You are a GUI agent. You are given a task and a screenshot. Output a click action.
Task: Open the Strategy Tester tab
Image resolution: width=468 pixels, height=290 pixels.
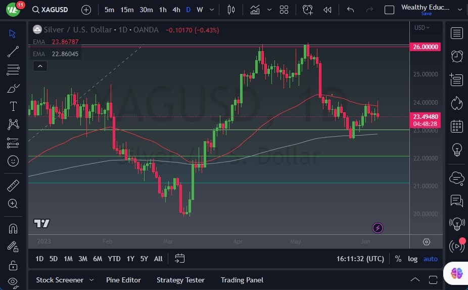(x=180, y=280)
